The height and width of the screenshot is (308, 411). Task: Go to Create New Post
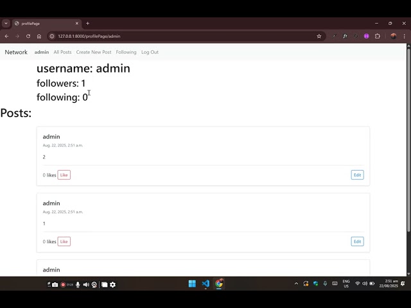(x=94, y=52)
